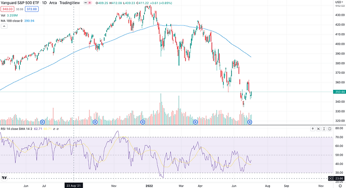
Task: Click the 2022 label on the time axis
Action: coord(149,186)
